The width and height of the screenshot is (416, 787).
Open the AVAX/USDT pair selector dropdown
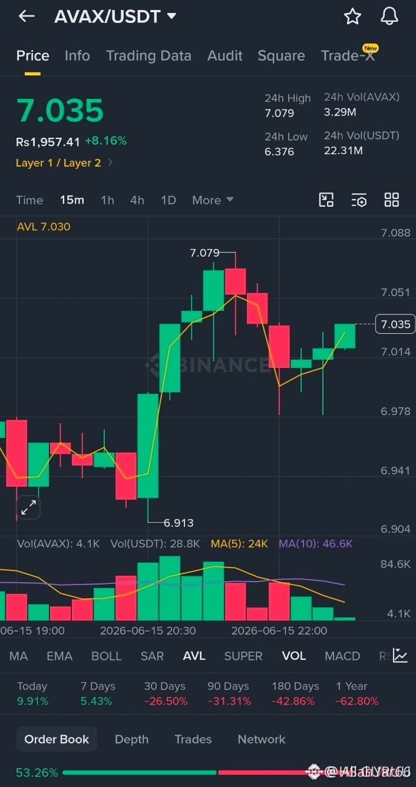tap(115, 16)
